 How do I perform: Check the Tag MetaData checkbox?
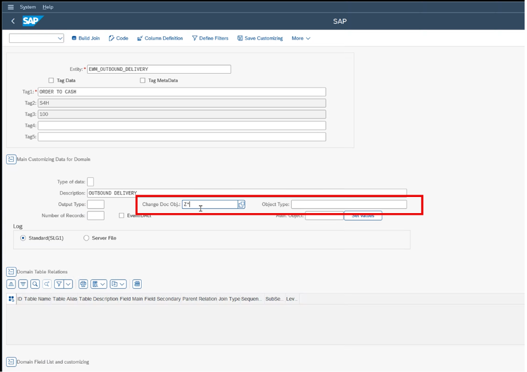coord(142,80)
